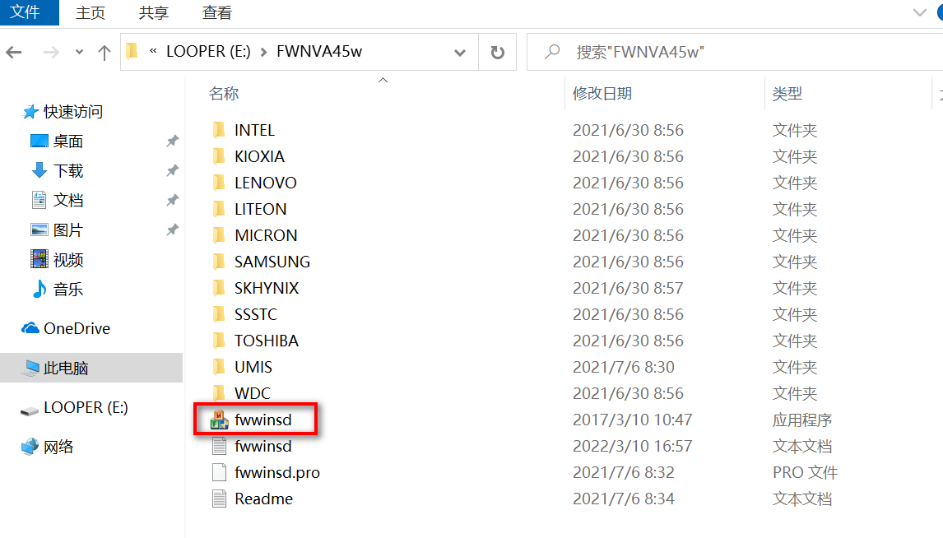Select the INTEL folder icon
This screenshot has width=943, height=538.
pos(219,130)
